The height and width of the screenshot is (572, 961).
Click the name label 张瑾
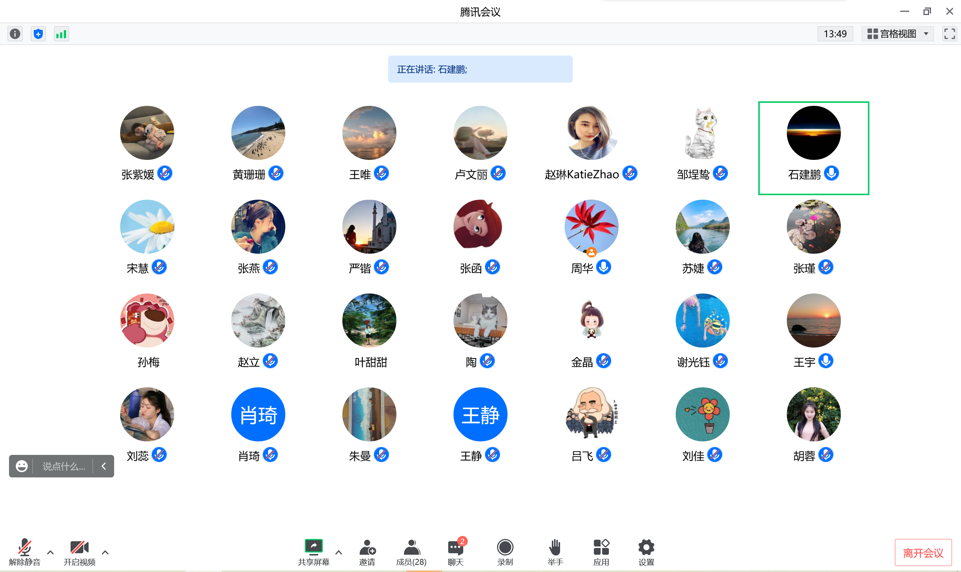(x=804, y=268)
